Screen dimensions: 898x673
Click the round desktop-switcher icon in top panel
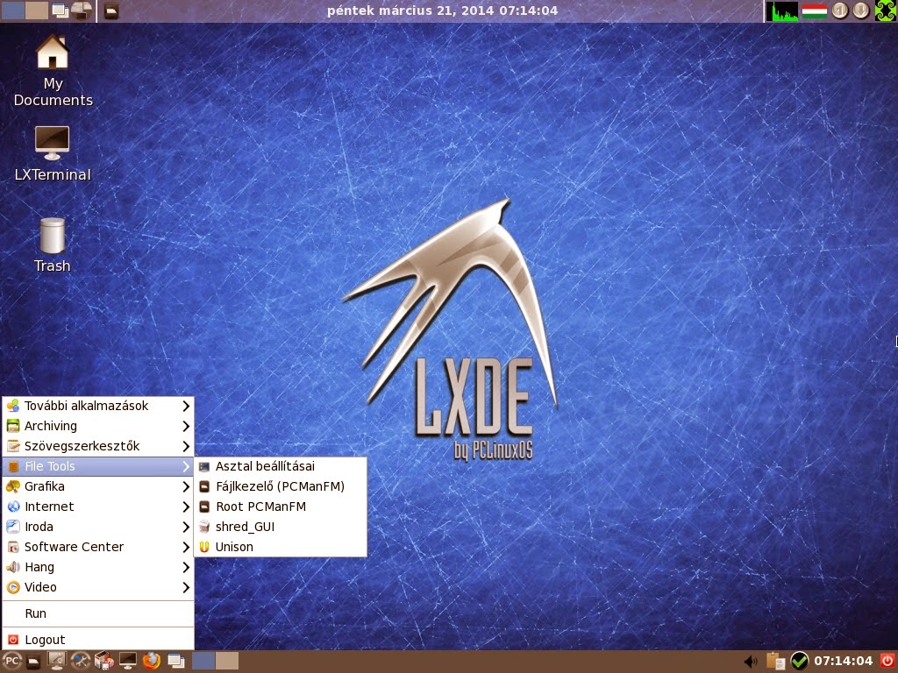82,11
